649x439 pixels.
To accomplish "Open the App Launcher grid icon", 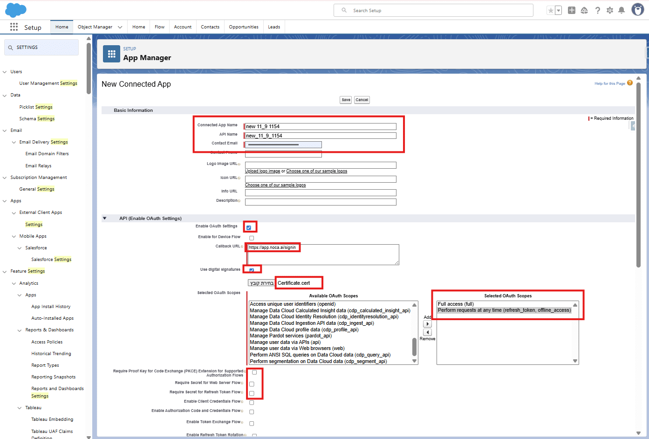I will 14,27.
